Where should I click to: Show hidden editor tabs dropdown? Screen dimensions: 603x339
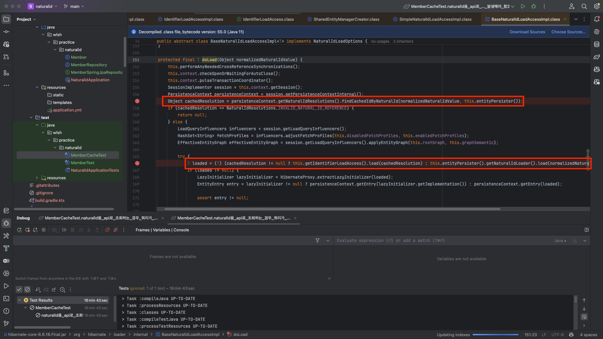(x=576, y=19)
